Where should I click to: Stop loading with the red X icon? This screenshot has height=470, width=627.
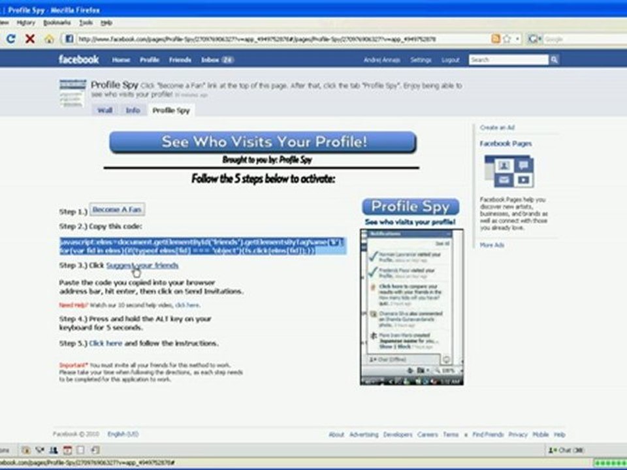(x=29, y=39)
